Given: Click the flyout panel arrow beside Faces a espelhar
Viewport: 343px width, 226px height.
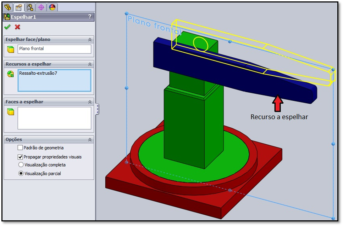Looking at the screenshot, I should pyautogui.click(x=98, y=109).
